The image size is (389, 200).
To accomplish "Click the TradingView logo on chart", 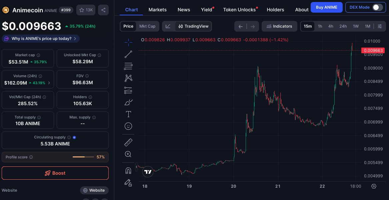I will tap(148, 172).
